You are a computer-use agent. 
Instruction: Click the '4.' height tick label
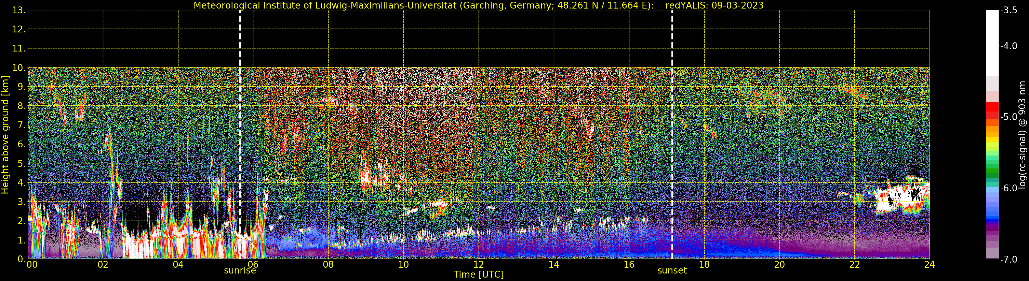22,182
